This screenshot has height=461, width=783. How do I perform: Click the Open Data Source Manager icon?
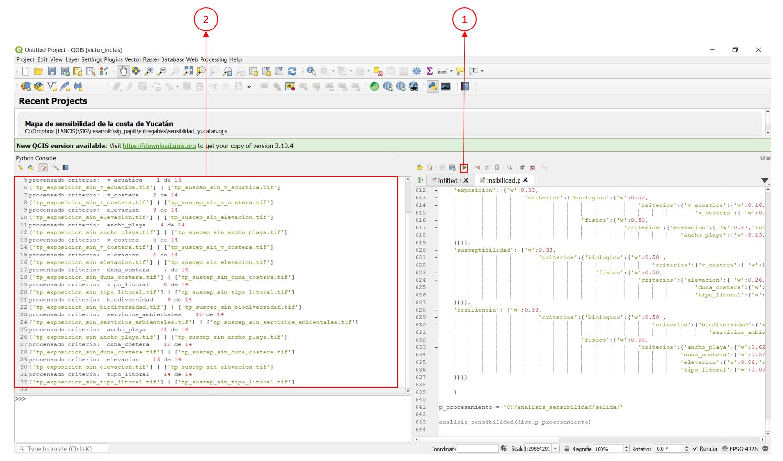click(x=26, y=86)
